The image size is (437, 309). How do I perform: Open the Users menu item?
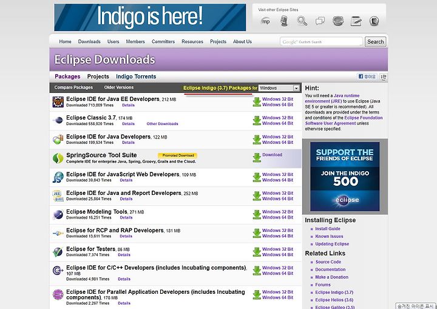coord(113,41)
